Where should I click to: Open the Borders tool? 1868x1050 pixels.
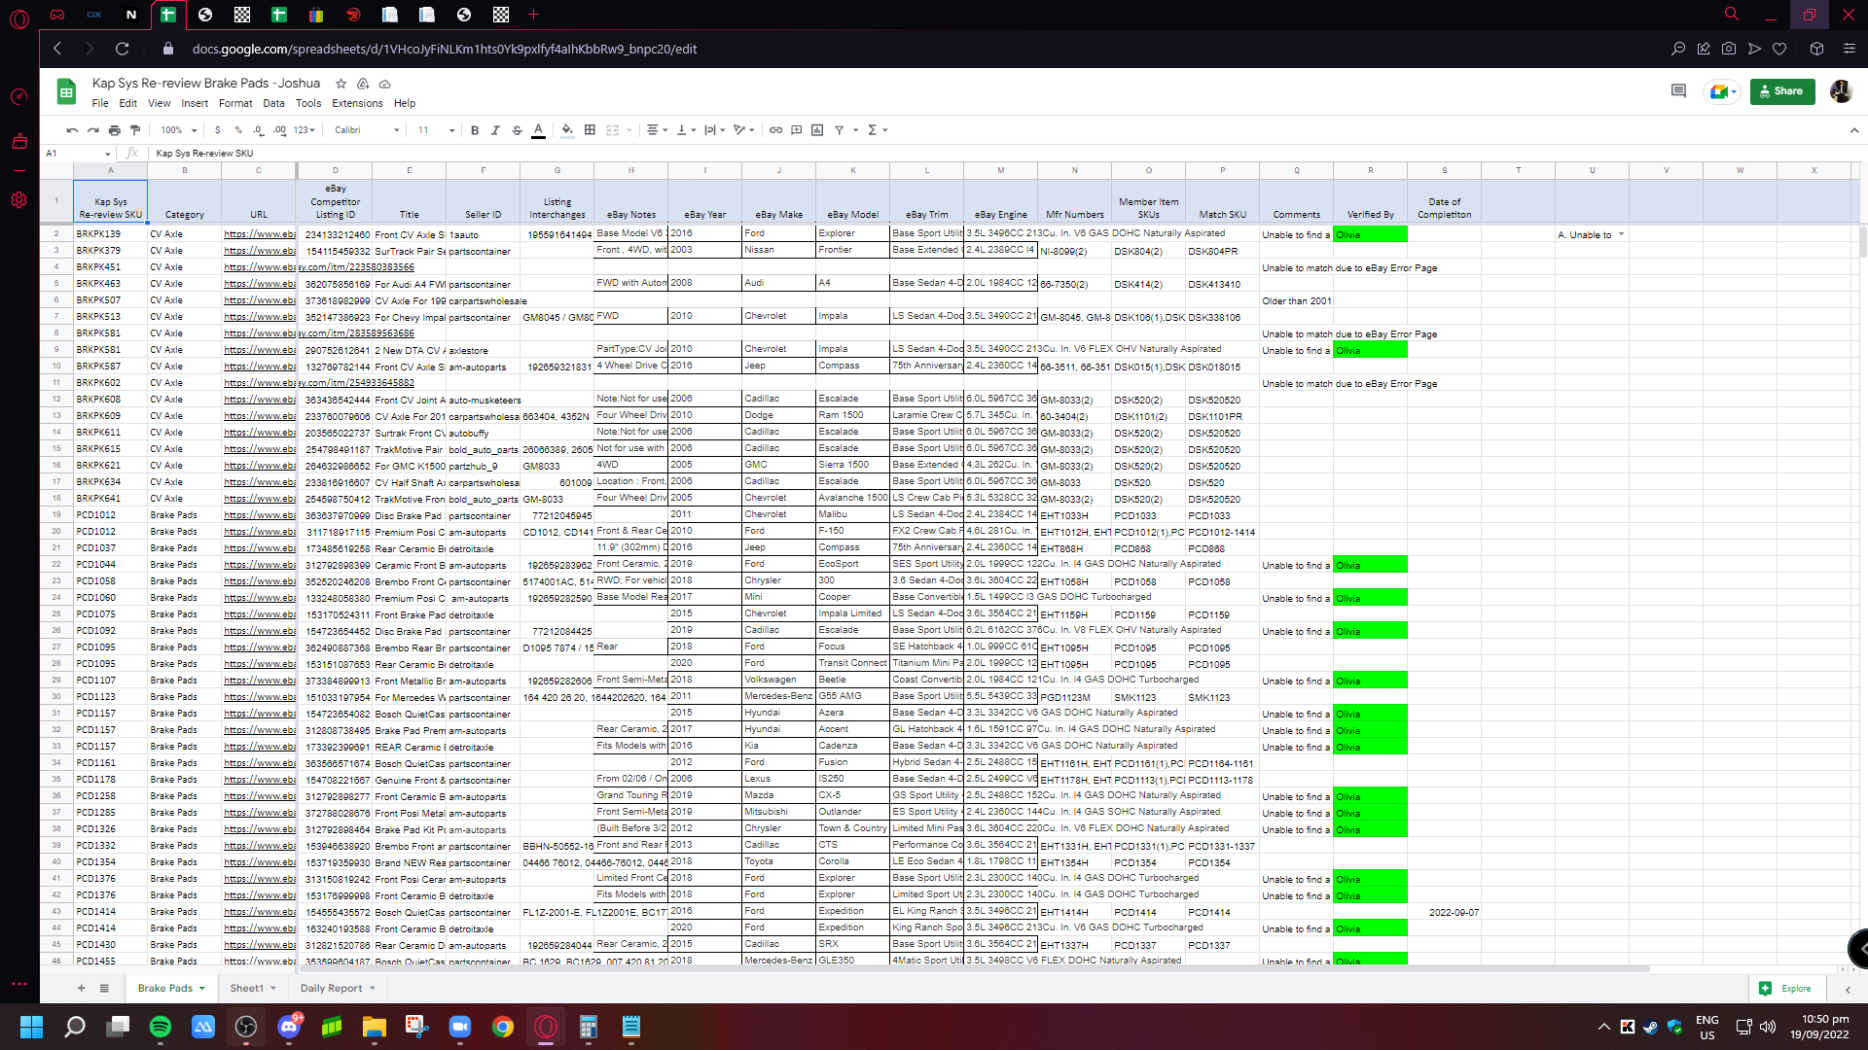(x=590, y=130)
